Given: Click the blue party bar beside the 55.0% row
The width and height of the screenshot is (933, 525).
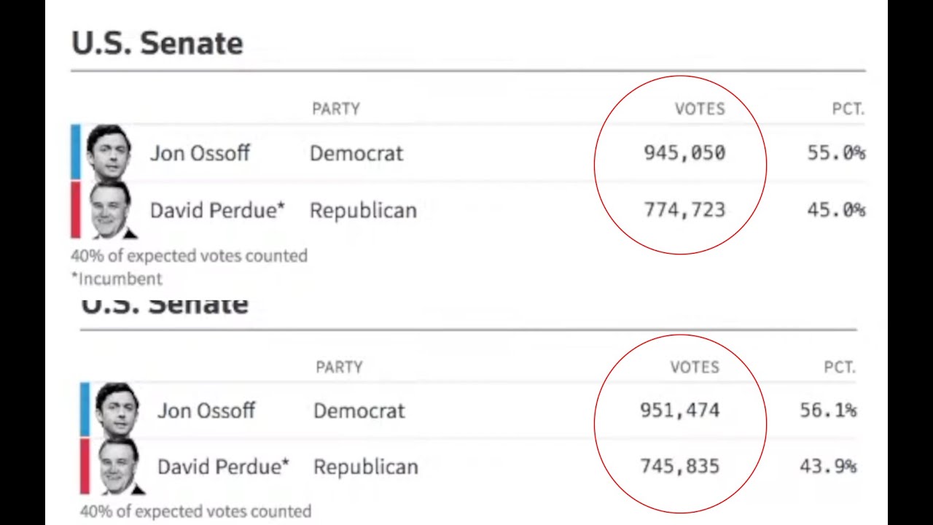Looking at the screenshot, I should tap(76, 152).
